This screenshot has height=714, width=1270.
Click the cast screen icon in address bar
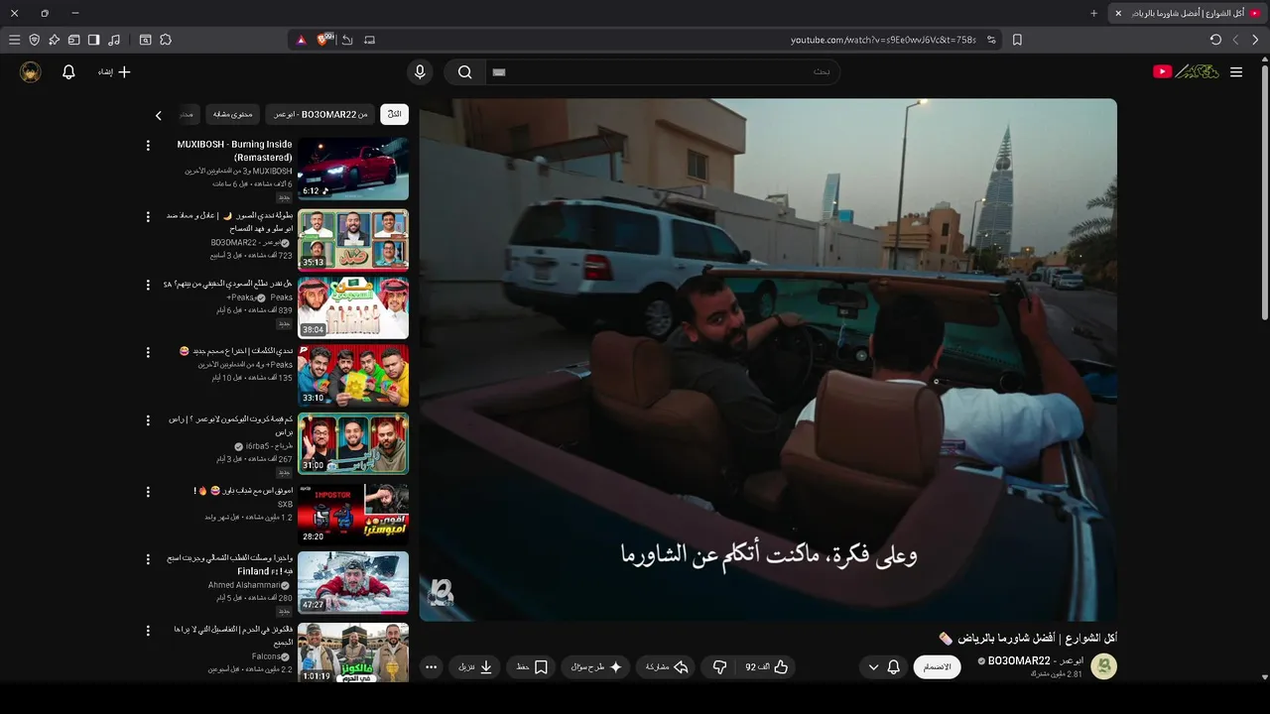(x=370, y=40)
